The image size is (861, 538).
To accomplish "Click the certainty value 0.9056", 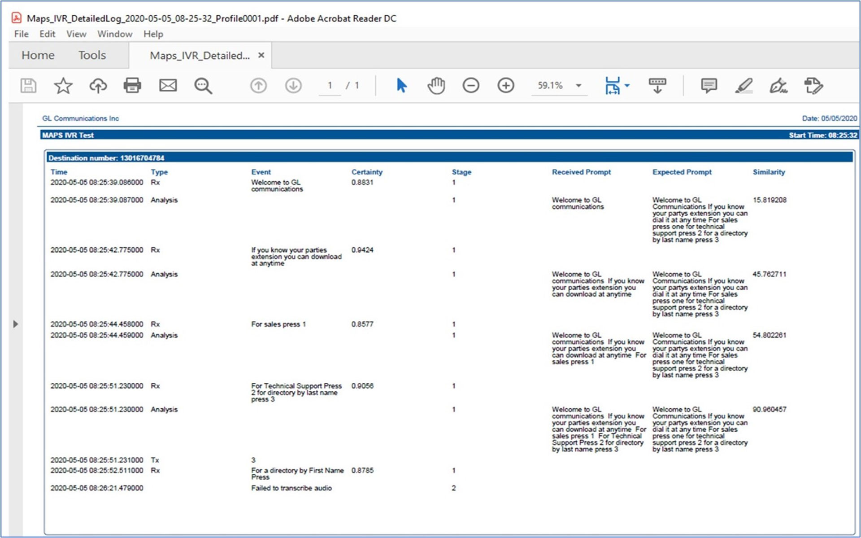I will [x=362, y=385].
